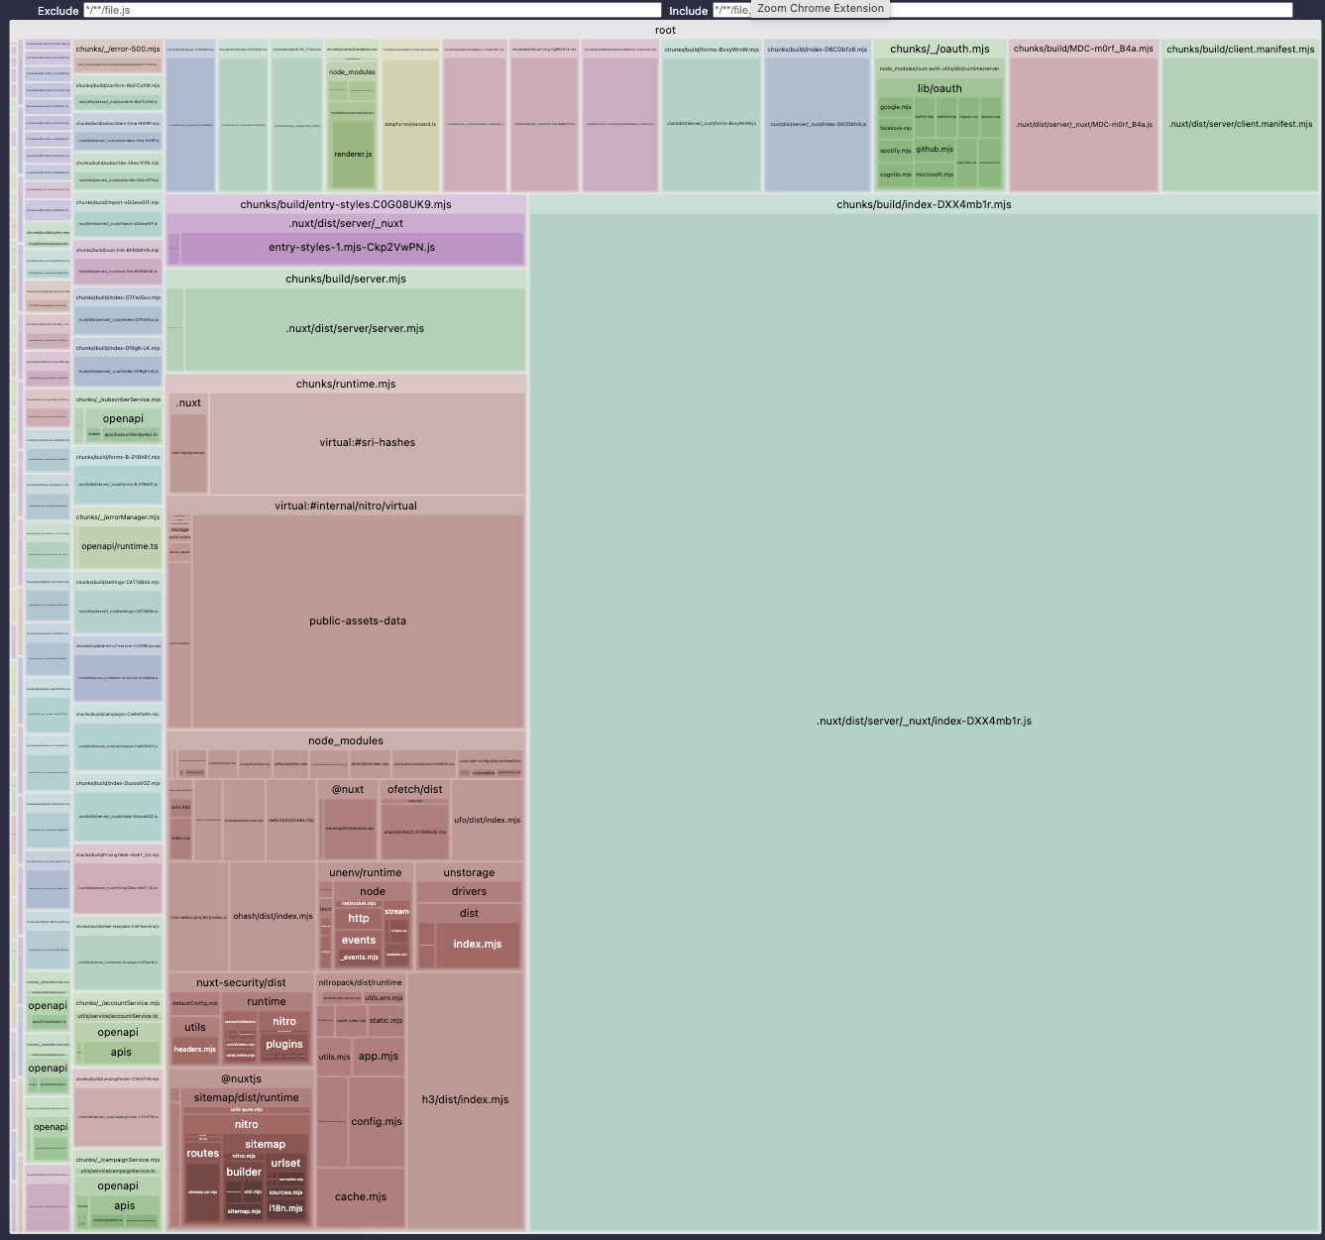Click the drivers block under unstorage
The width and height of the screenshot is (1325, 1240).
(x=469, y=892)
